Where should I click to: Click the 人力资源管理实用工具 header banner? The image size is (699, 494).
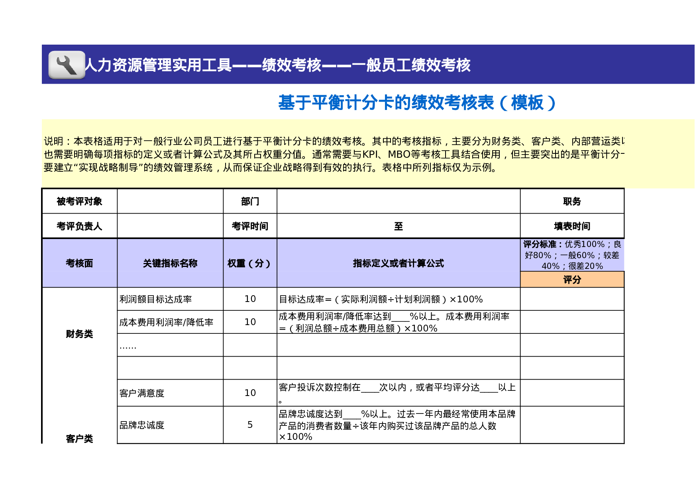tap(279, 66)
